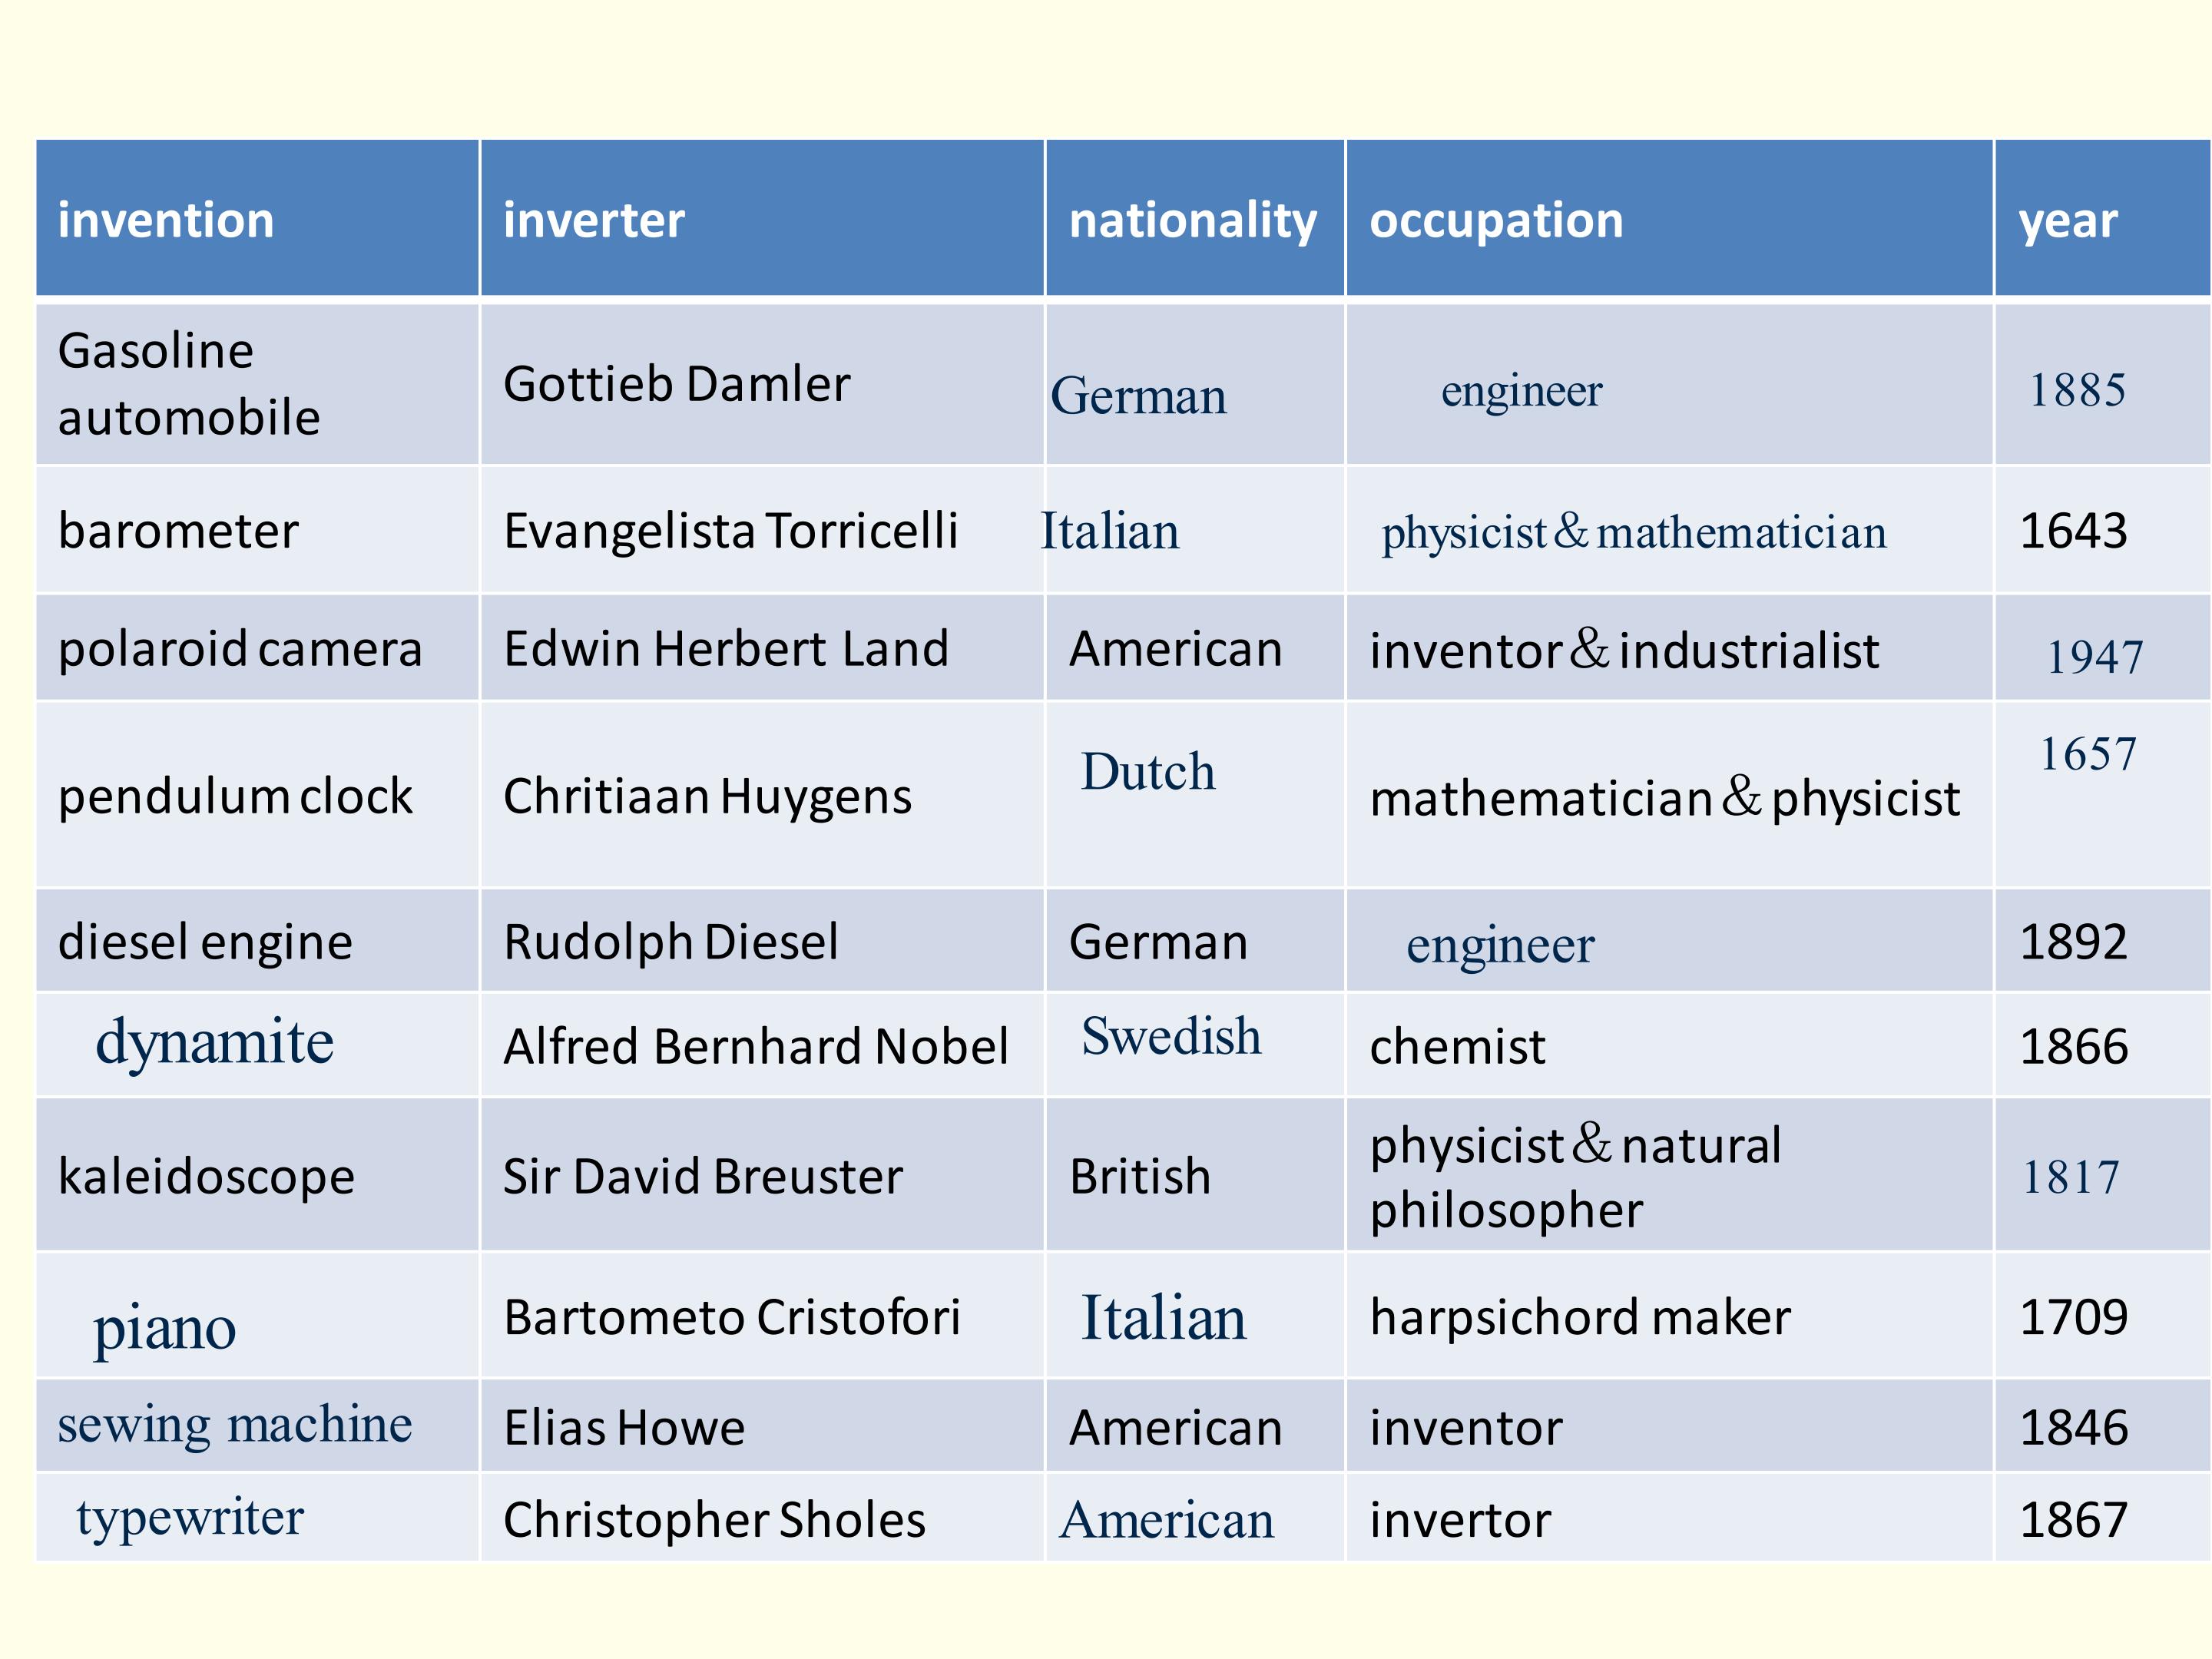Select the 'Evangelista Torricelli' cell

tap(731, 530)
